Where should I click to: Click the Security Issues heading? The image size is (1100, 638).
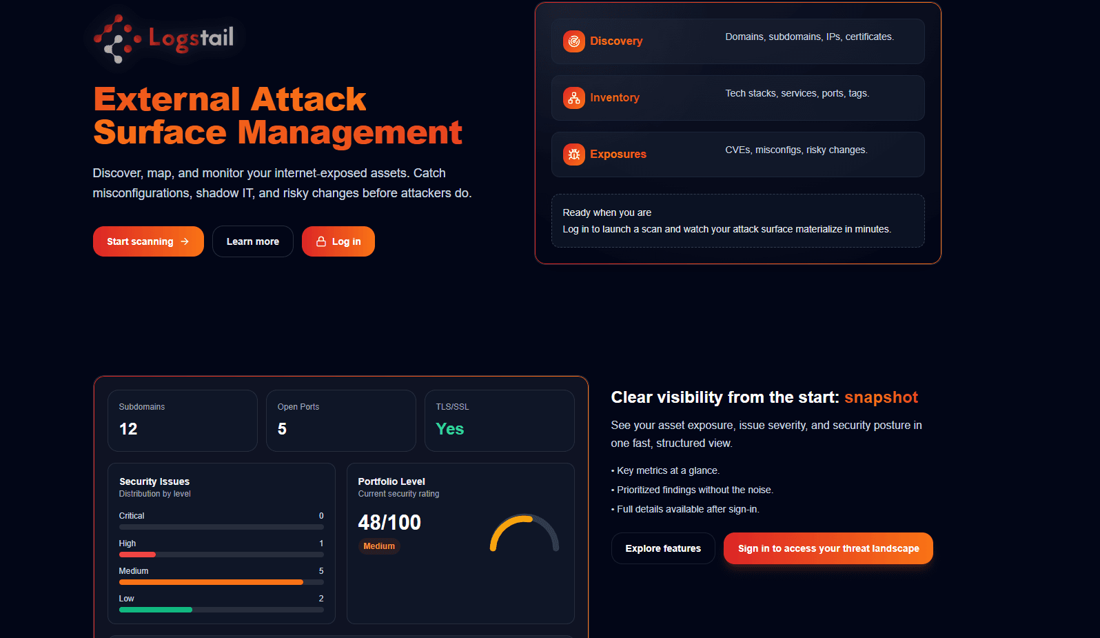tap(154, 481)
